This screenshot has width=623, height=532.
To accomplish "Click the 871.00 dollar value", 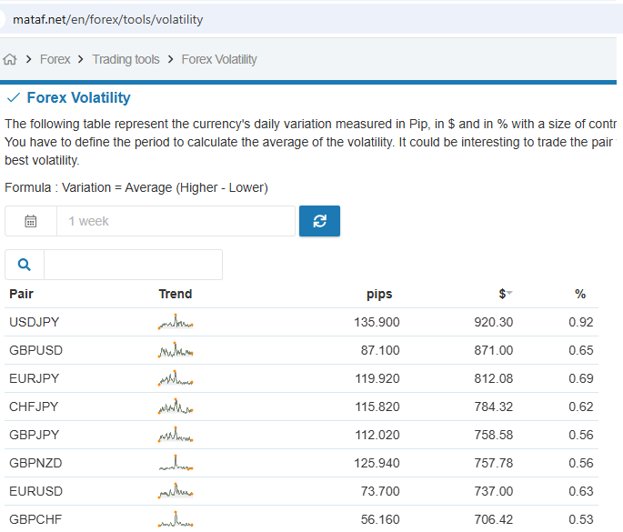I will coord(494,350).
